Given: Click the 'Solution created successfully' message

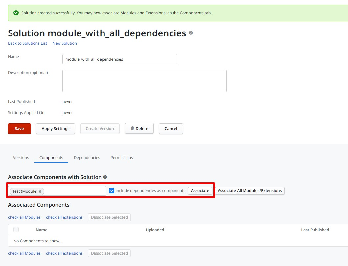Looking at the screenshot, I should pos(117,13).
